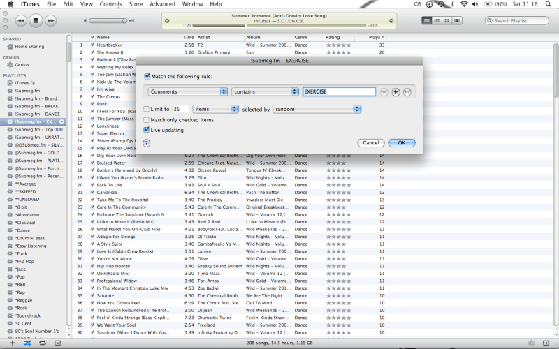
Task: Open the 'contains' condition dropdown
Action: pyautogui.click(x=265, y=91)
